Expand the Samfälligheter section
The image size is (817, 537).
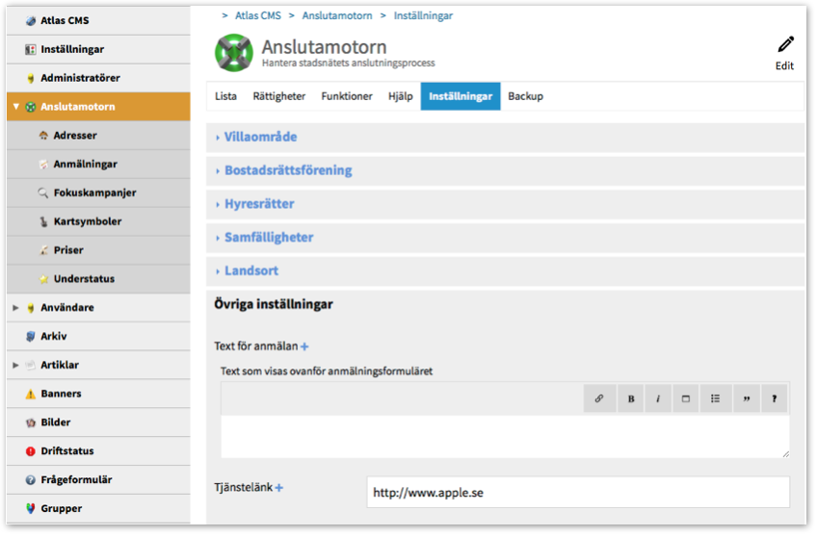[268, 237]
